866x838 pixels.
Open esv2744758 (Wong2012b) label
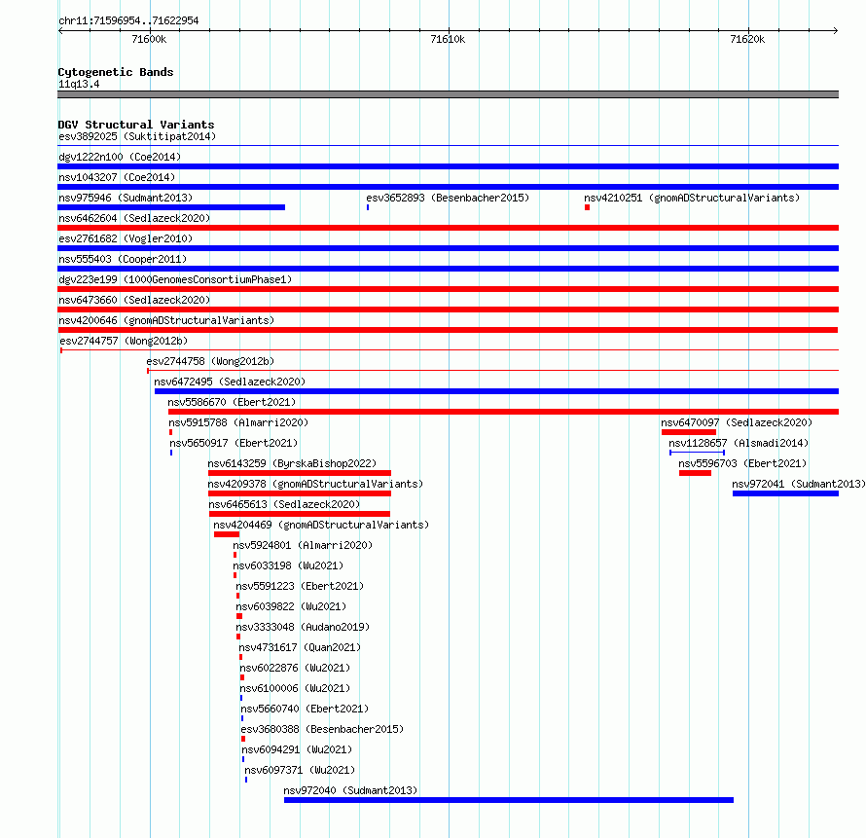tap(210, 361)
